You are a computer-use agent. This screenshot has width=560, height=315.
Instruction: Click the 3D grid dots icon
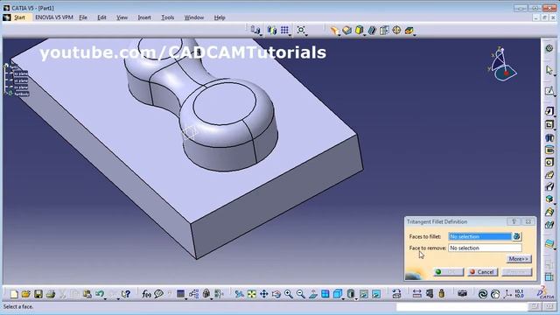284,30
